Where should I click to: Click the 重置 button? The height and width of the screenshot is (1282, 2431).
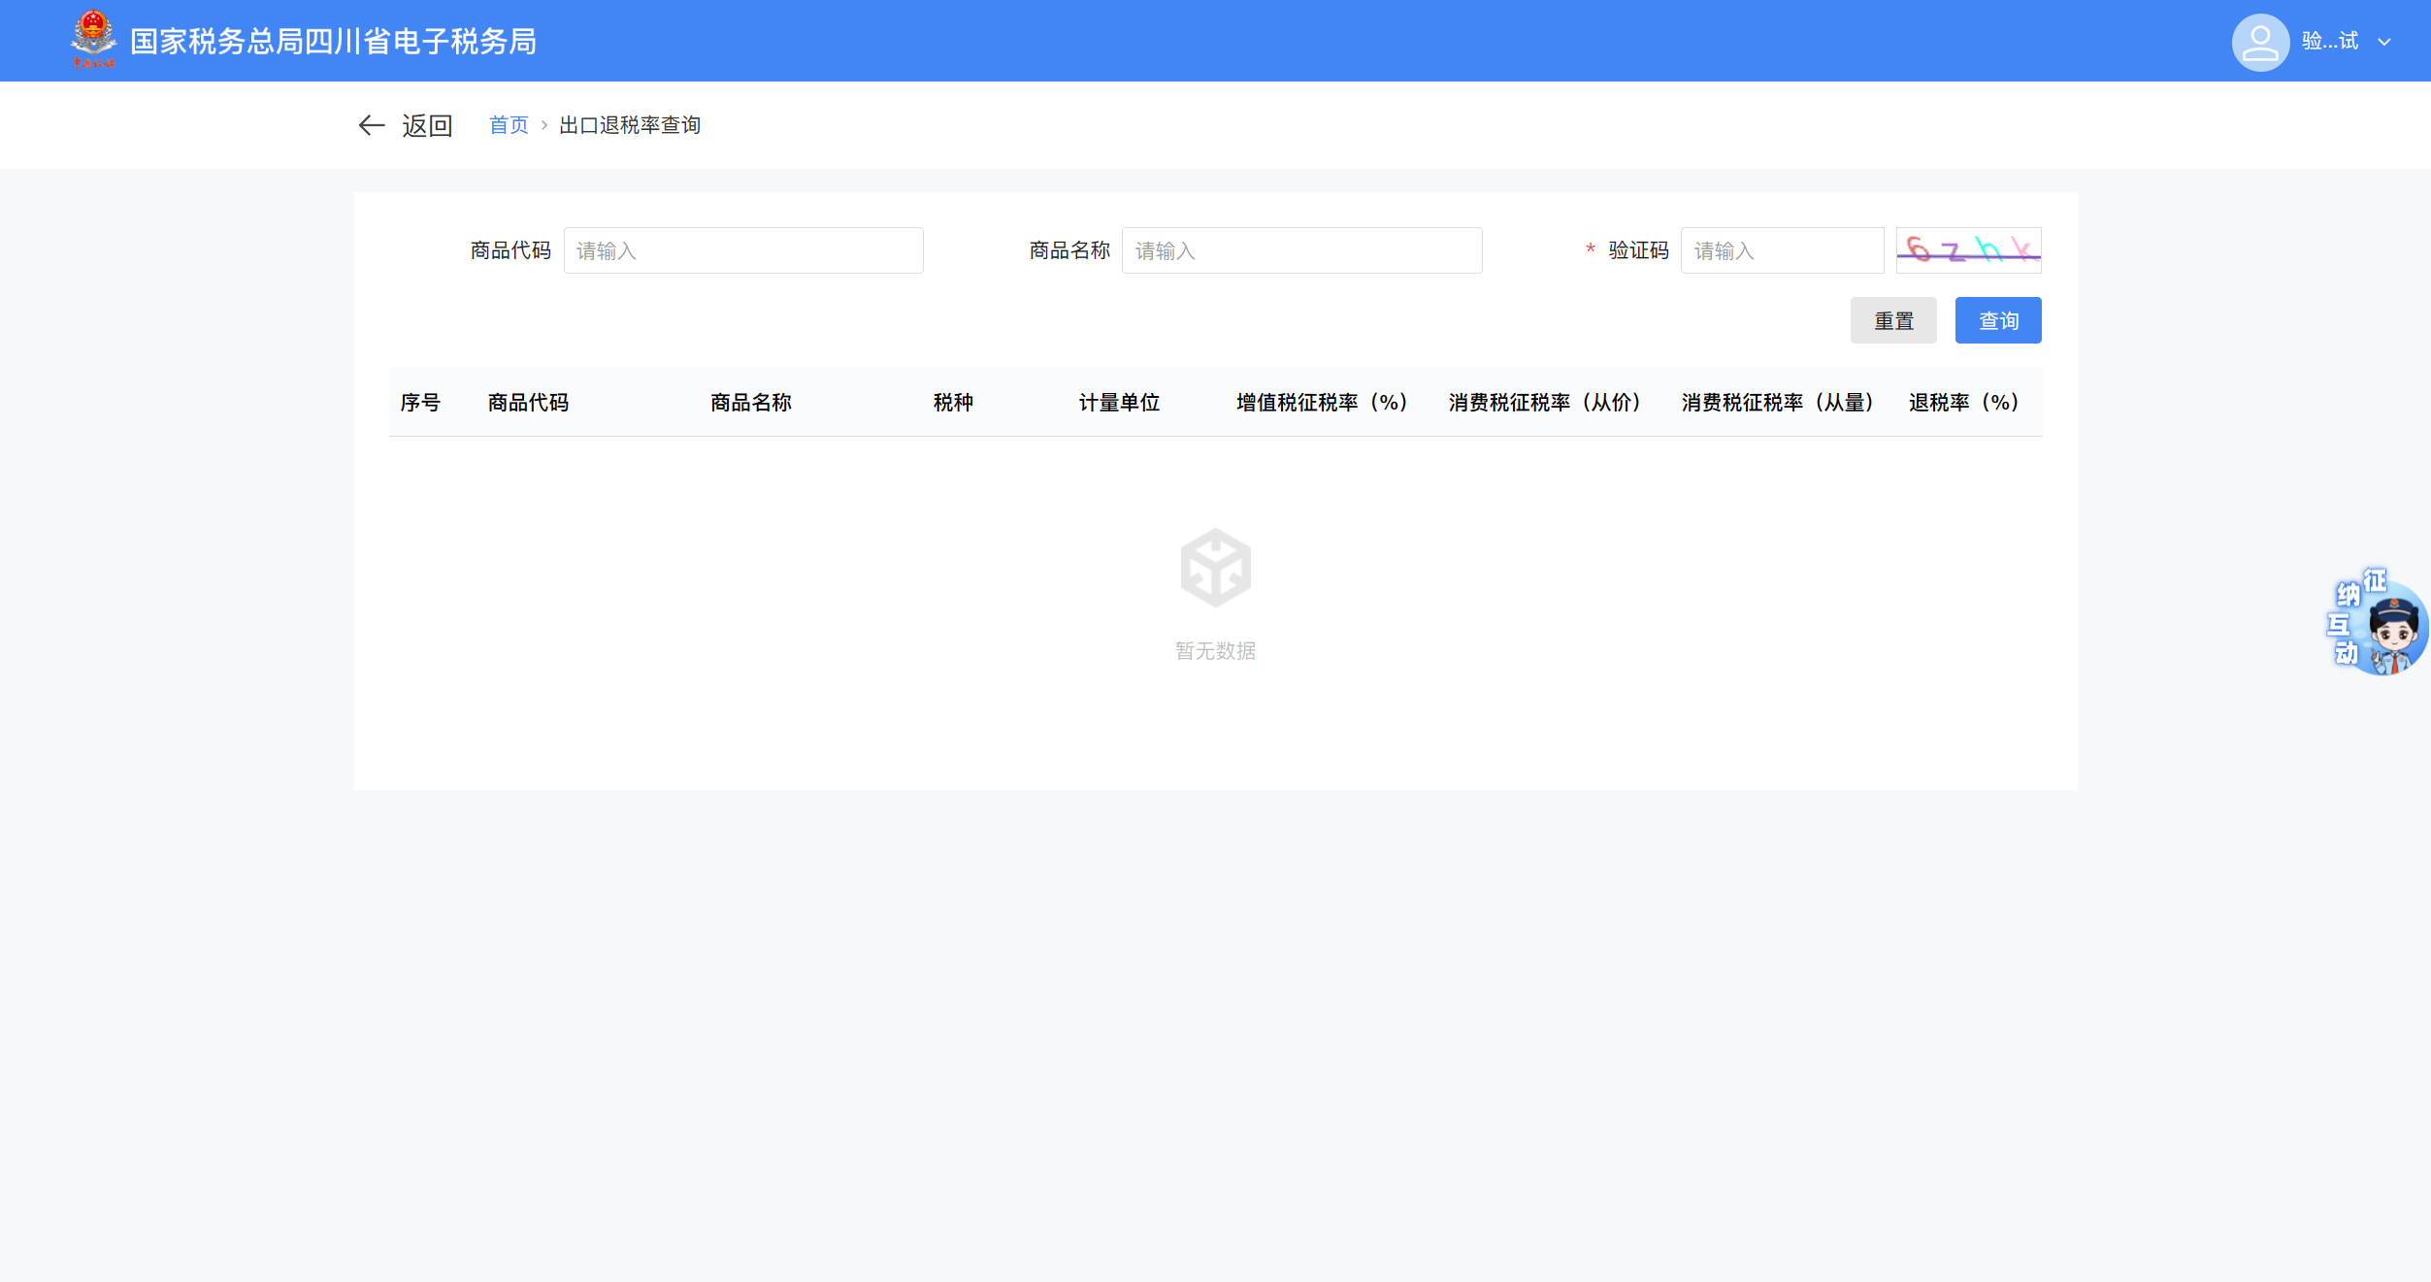click(x=1893, y=320)
